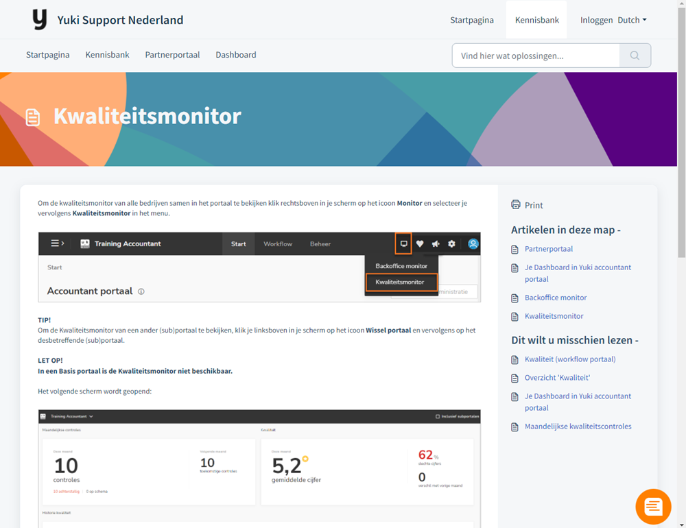Click the printer icon beside Print
Image resolution: width=686 pixels, height=528 pixels.
click(516, 205)
